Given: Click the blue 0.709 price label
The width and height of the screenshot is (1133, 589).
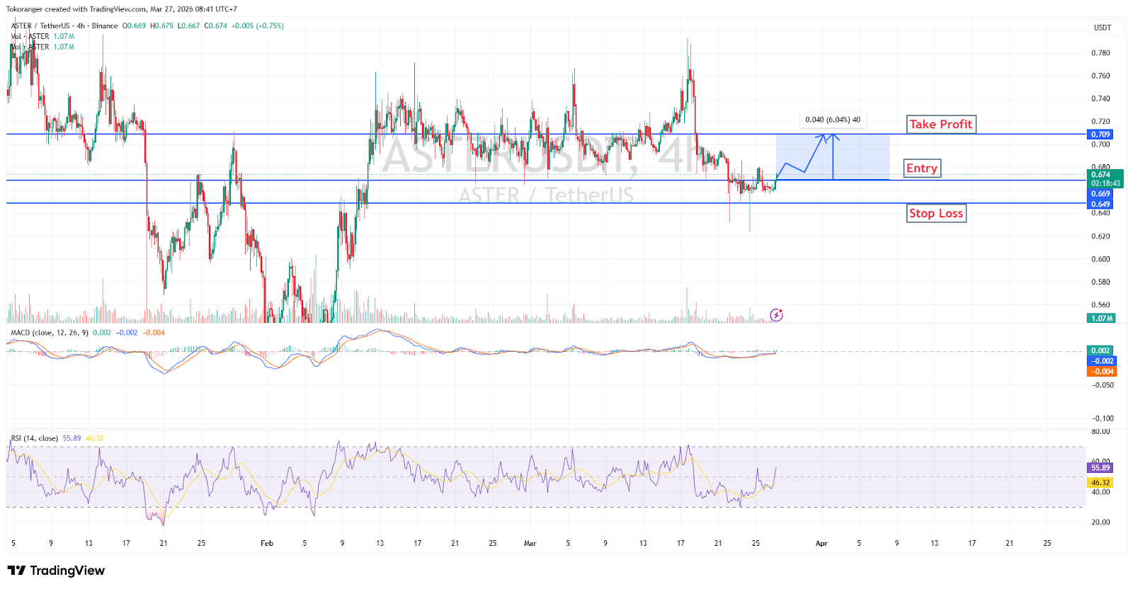Looking at the screenshot, I should (x=1100, y=135).
